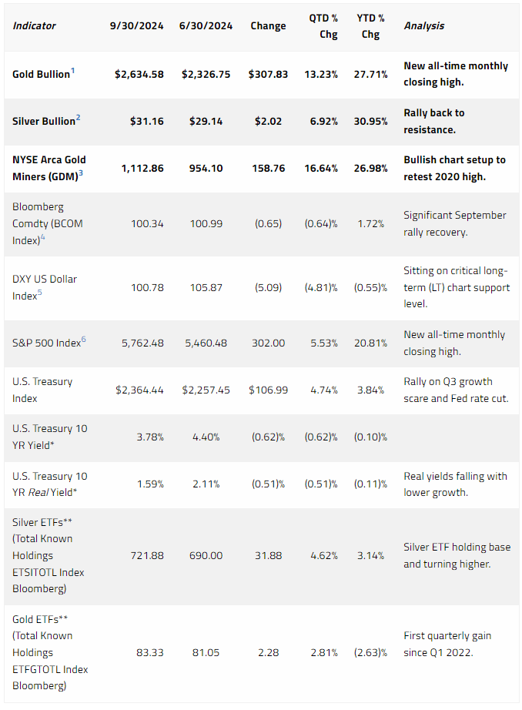Click Silver Bullion YTD change 30.95%
Image resolution: width=522 pixels, height=710 pixels.
click(x=371, y=122)
